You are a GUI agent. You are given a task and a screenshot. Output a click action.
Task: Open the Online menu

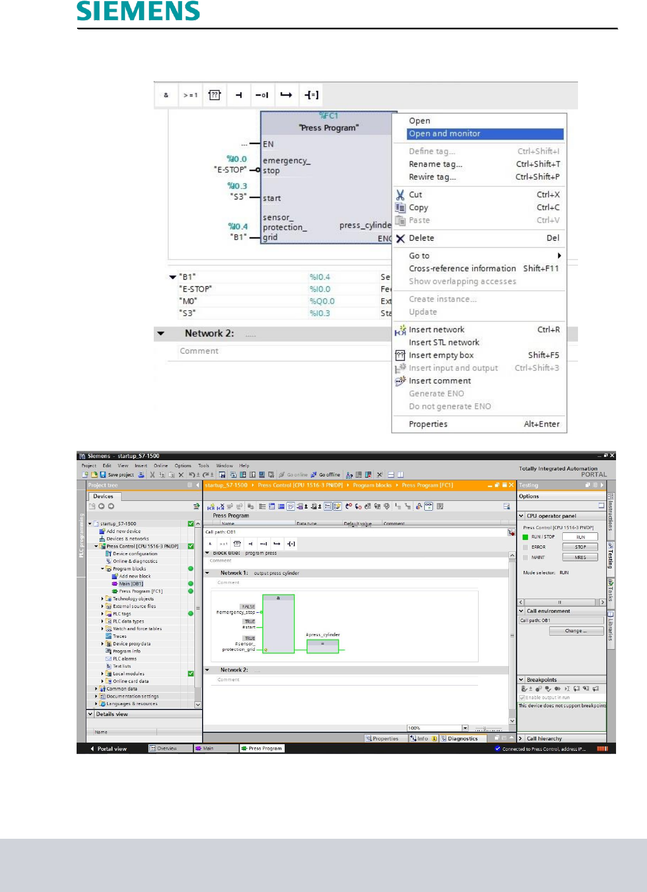coord(161,466)
